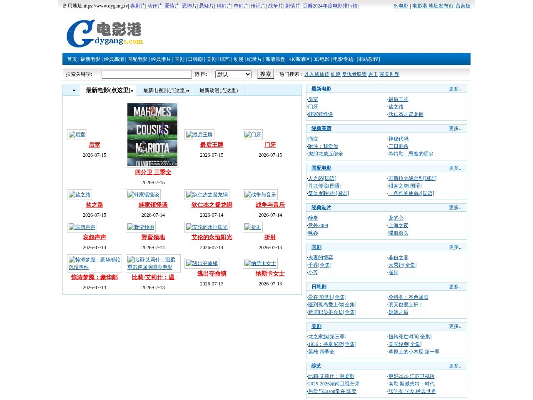Screen dimensions: 533x400
Task: Click the 盐之路 image thumbnail
Action: point(80,195)
